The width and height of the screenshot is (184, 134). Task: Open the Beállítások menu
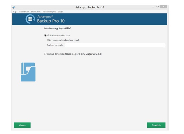click(x=36, y=11)
